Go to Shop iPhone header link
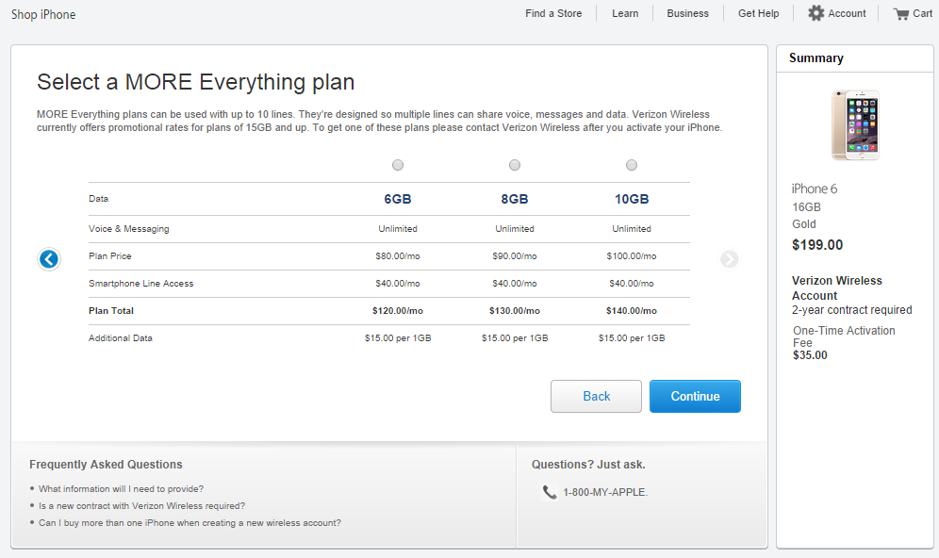The height and width of the screenshot is (558, 939). coord(43,14)
